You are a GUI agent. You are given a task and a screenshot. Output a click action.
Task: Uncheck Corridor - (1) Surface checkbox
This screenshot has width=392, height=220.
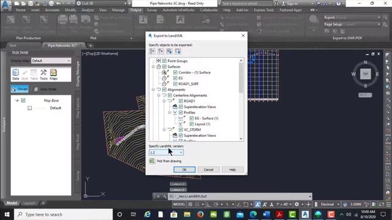[175, 72]
